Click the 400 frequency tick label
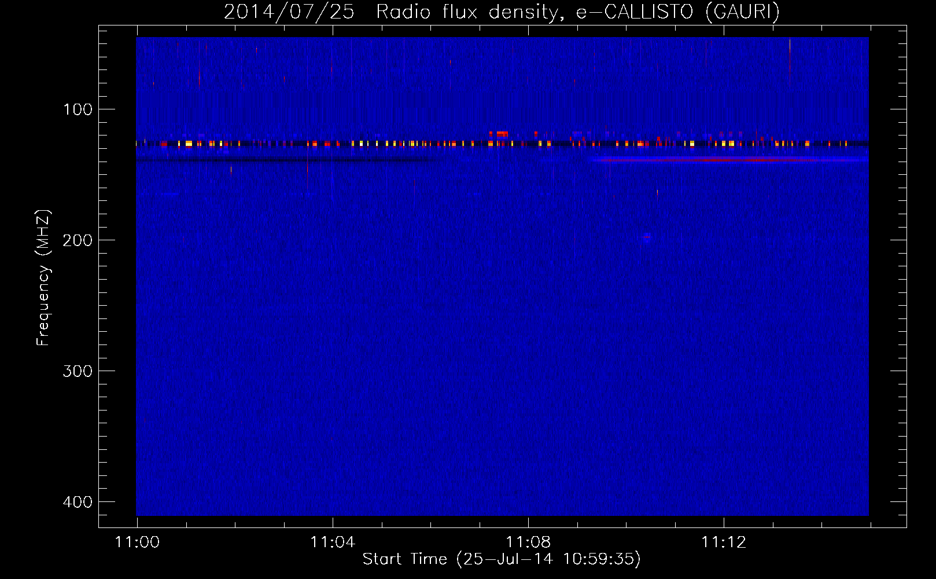 coord(78,502)
